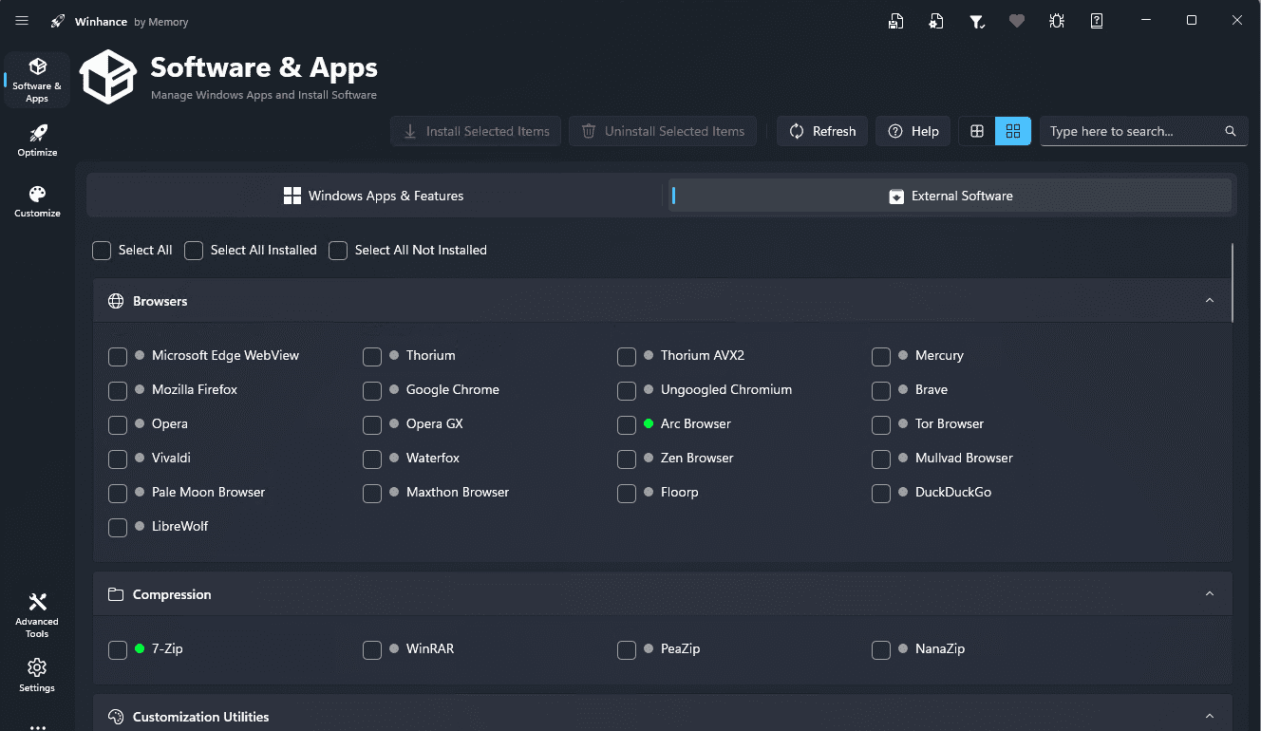This screenshot has height=731, width=1261.
Task: Collapse the Browsers section
Action: (x=1209, y=301)
